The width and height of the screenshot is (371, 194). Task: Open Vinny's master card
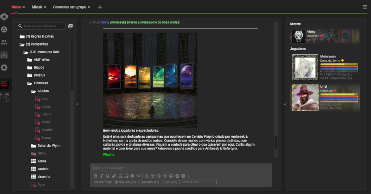point(326,36)
